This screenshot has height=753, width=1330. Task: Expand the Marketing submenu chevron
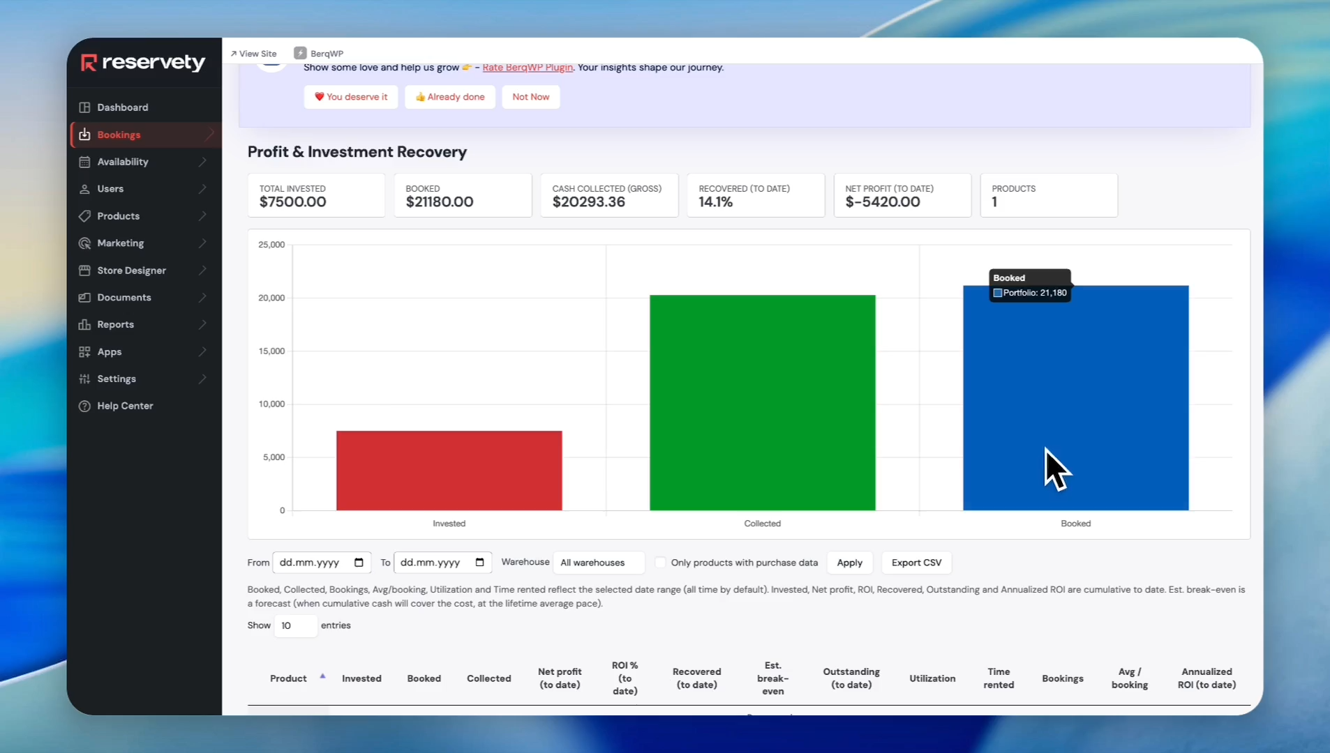(202, 243)
